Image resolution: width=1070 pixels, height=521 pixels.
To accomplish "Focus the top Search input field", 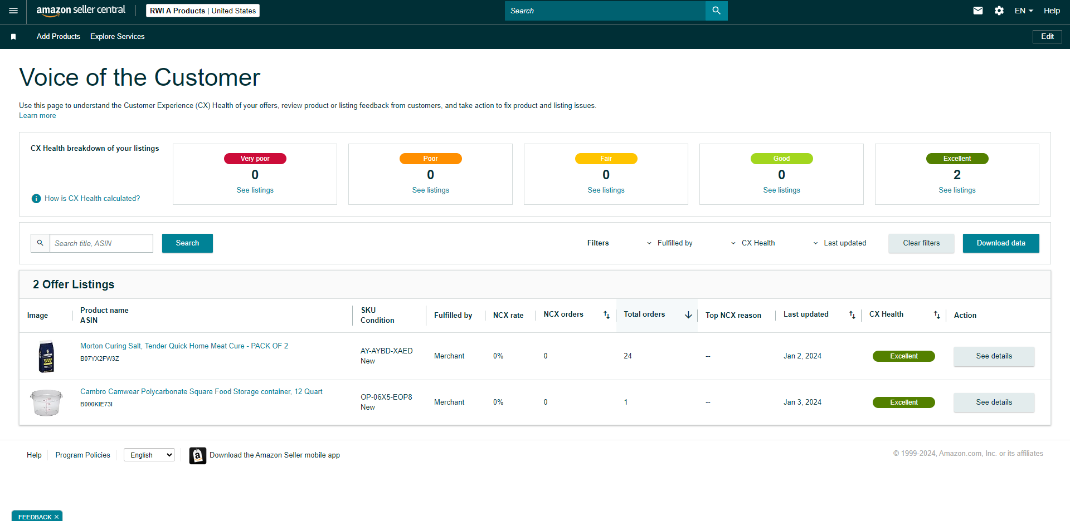I will (x=605, y=11).
